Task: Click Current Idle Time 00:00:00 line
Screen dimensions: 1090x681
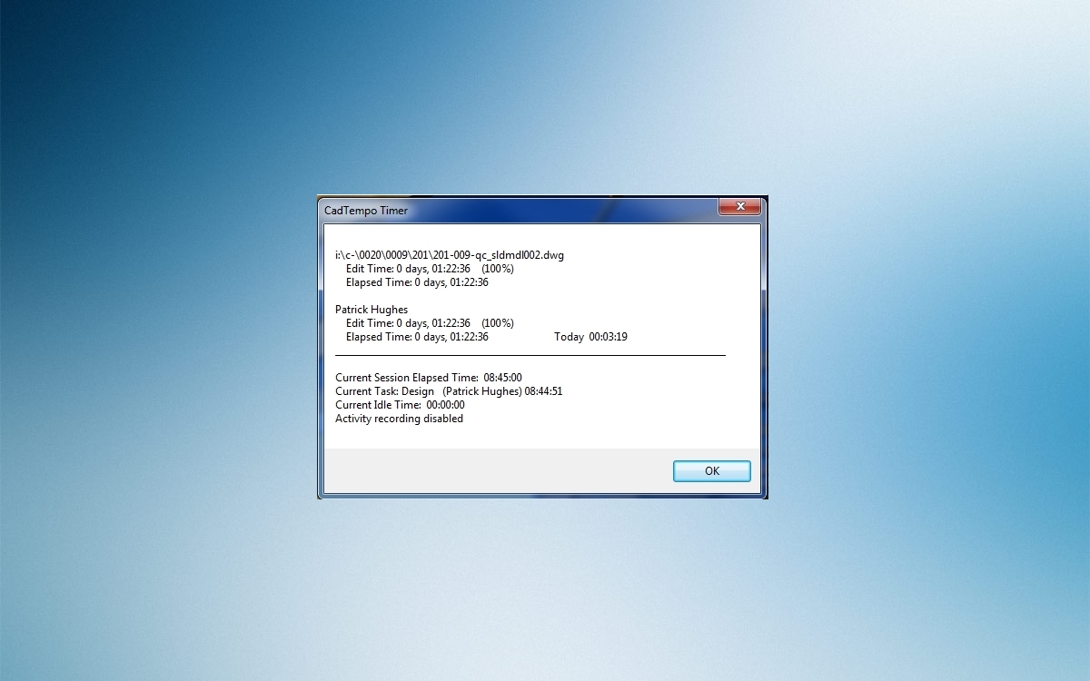Action: pyautogui.click(x=400, y=405)
